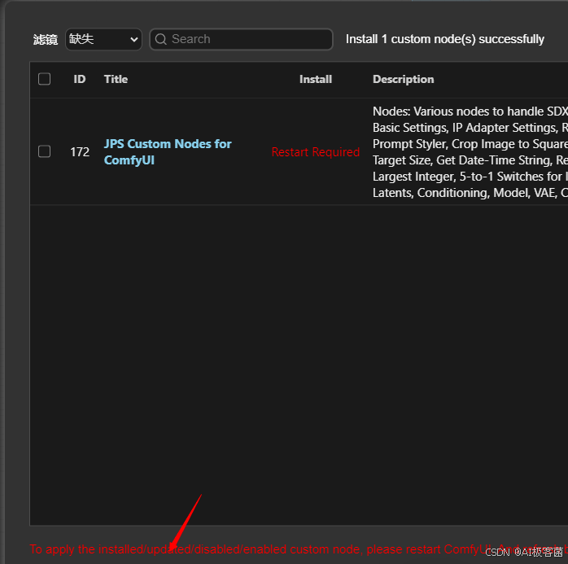This screenshot has width=568, height=564.
Task: Click the description text of JPS Custom Nodes
Action: pyautogui.click(x=470, y=151)
